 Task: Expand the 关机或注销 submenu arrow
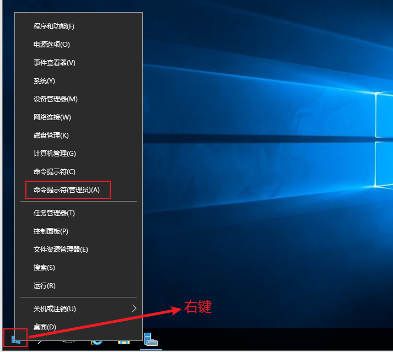(x=134, y=308)
